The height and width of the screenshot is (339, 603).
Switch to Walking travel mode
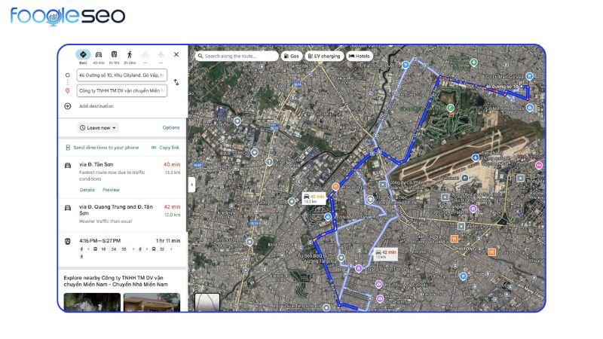click(130, 56)
